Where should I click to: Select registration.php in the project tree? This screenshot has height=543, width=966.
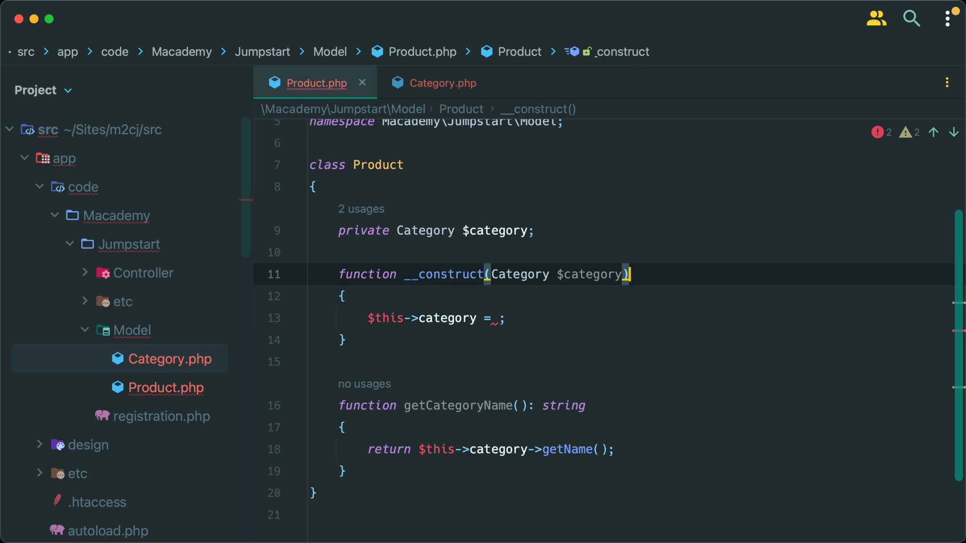(161, 416)
